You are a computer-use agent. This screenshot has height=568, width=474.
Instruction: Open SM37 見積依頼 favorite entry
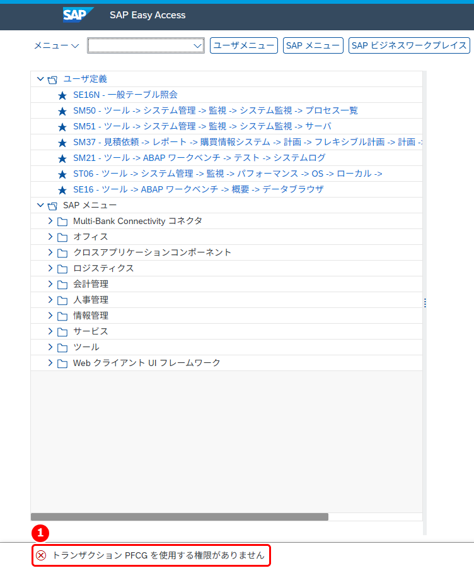click(248, 142)
